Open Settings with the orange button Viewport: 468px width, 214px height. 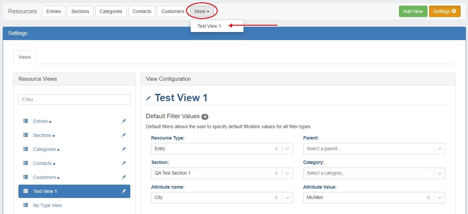[444, 11]
